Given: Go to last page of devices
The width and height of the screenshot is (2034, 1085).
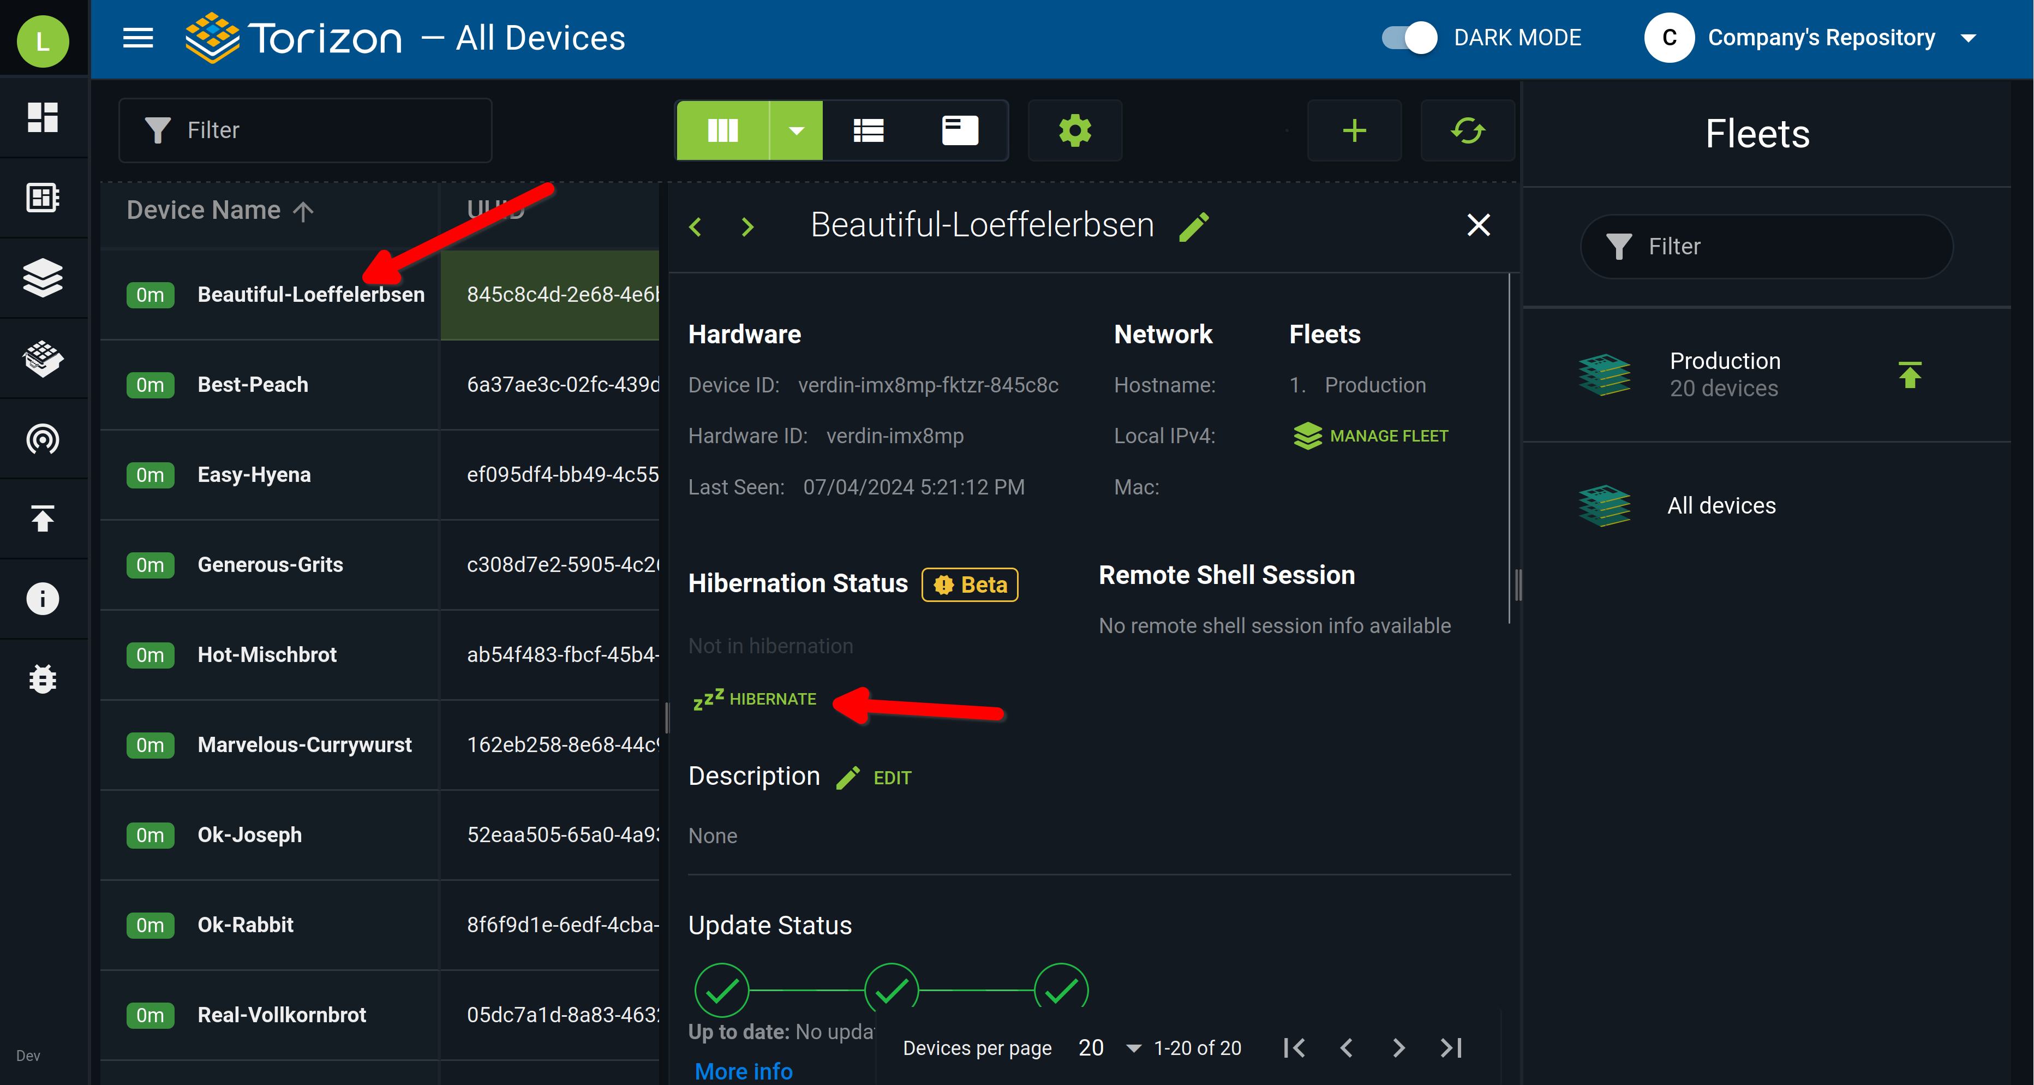Looking at the screenshot, I should (x=1451, y=1048).
